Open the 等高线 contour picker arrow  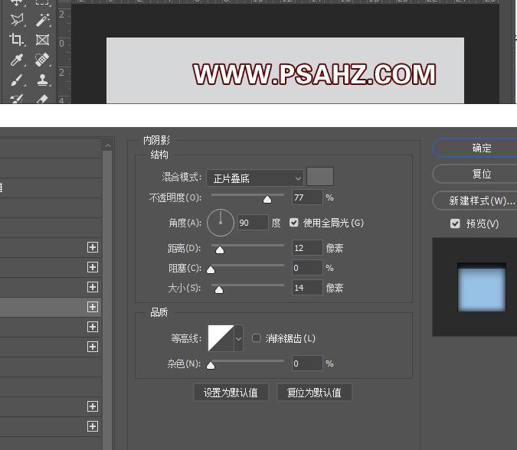coord(238,338)
